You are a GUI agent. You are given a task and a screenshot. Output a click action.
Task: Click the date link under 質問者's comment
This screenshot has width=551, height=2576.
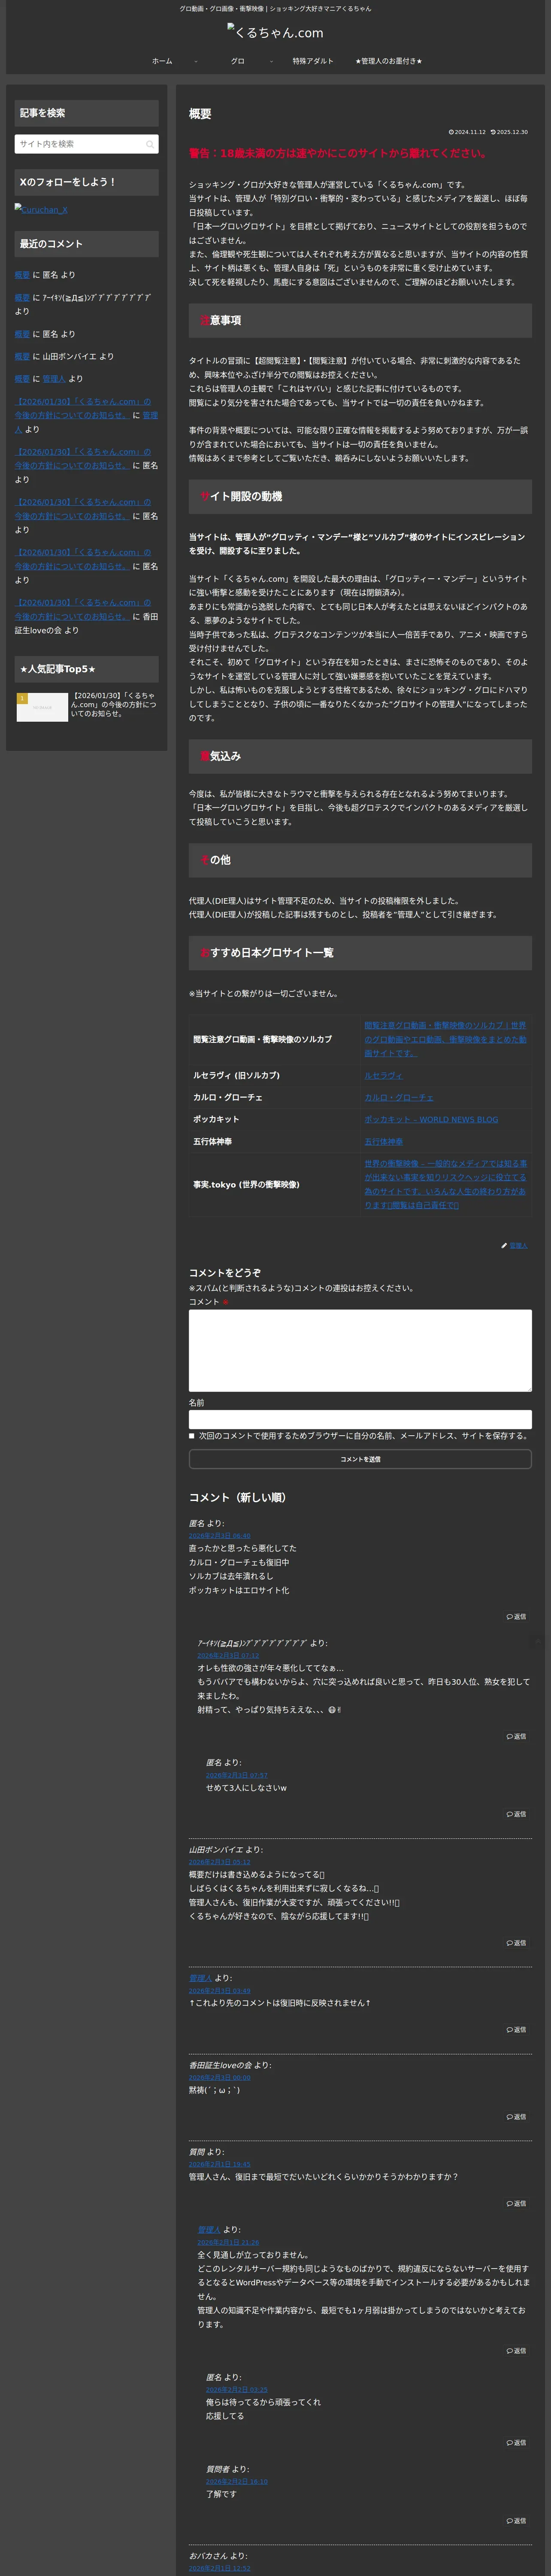coord(237,2482)
